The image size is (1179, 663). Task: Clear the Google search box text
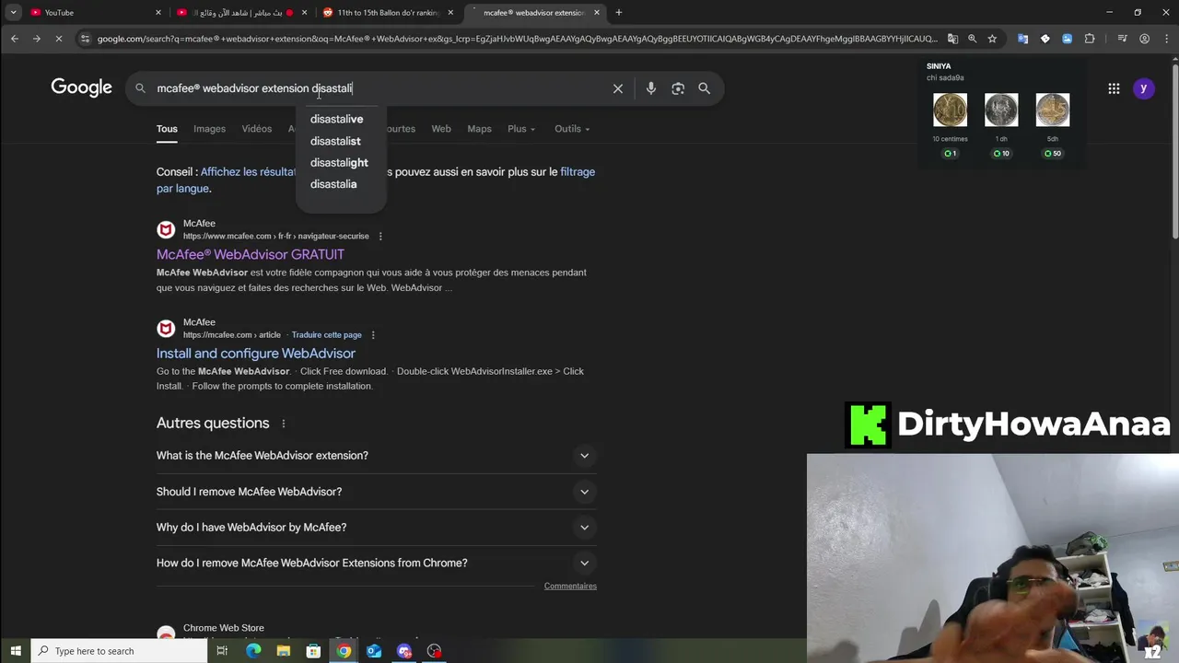(618, 88)
